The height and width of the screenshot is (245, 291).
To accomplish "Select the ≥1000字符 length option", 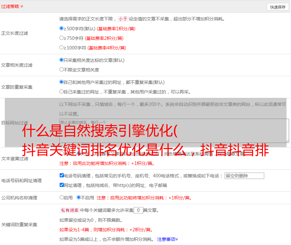I will click(61, 48).
